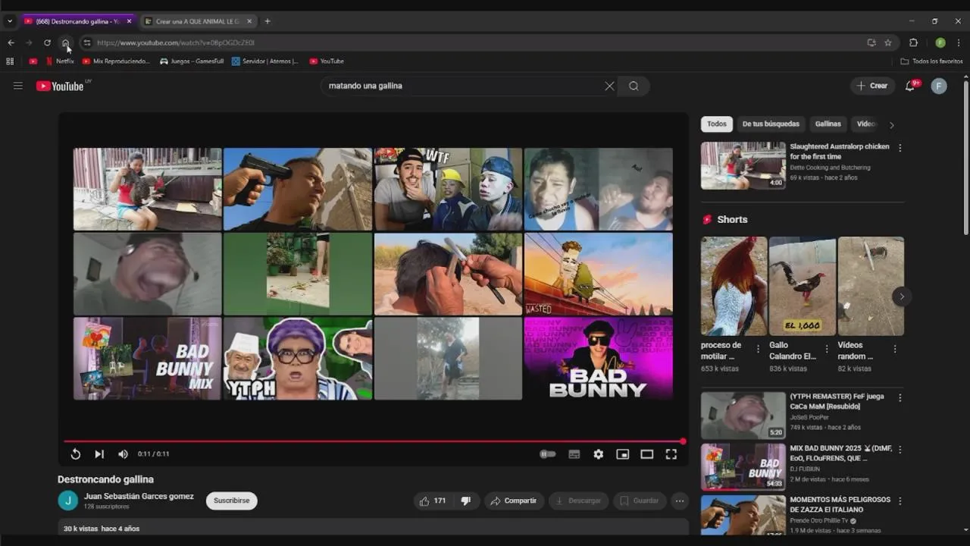Click the red video progress bar

coord(374,441)
